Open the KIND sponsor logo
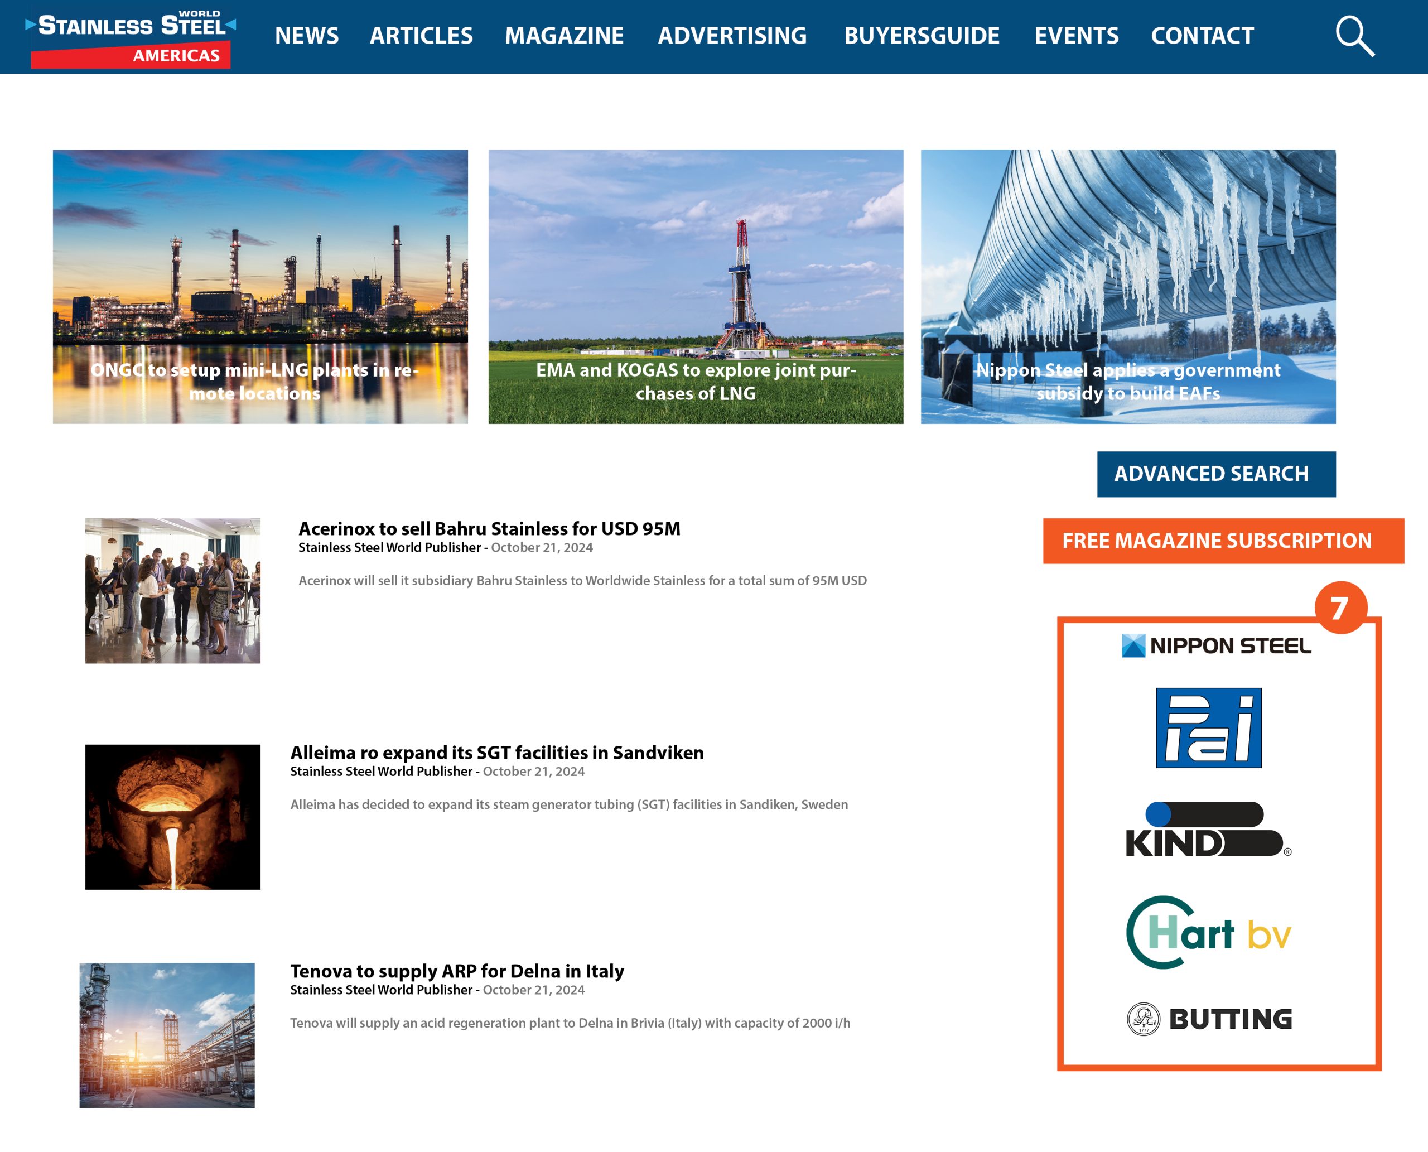1428x1152 pixels. point(1208,830)
